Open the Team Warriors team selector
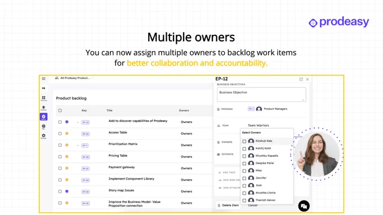The height and width of the screenshot is (215, 383). click(259, 125)
